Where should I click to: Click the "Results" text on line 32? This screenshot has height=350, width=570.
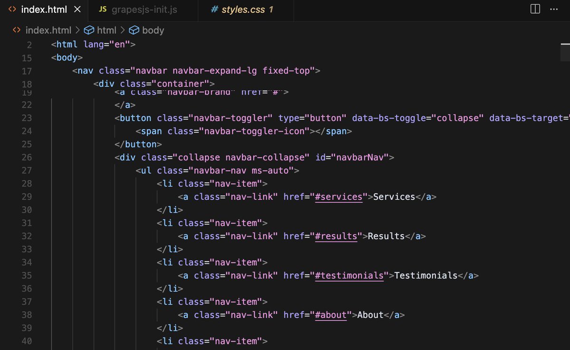(386, 236)
